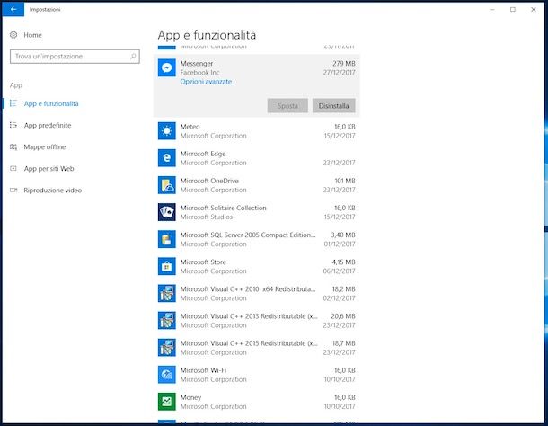Click the App predefinite sidebar icon

pyautogui.click(x=13, y=125)
